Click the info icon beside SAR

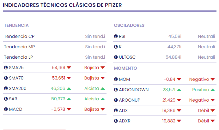pyautogui.click(x=6, y=99)
